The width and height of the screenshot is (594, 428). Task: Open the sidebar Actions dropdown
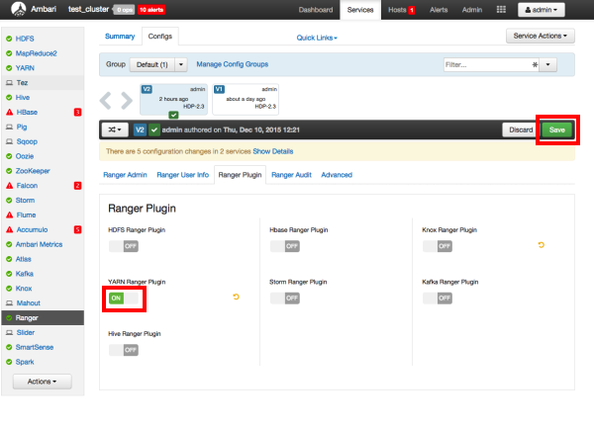click(42, 382)
